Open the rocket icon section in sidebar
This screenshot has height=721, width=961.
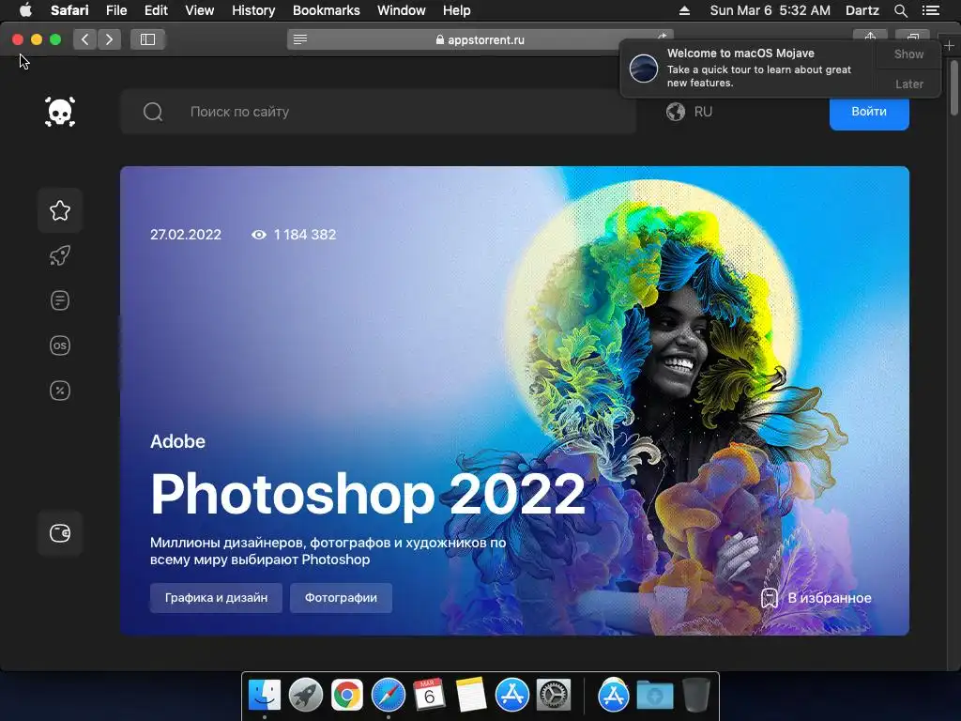[x=60, y=255]
